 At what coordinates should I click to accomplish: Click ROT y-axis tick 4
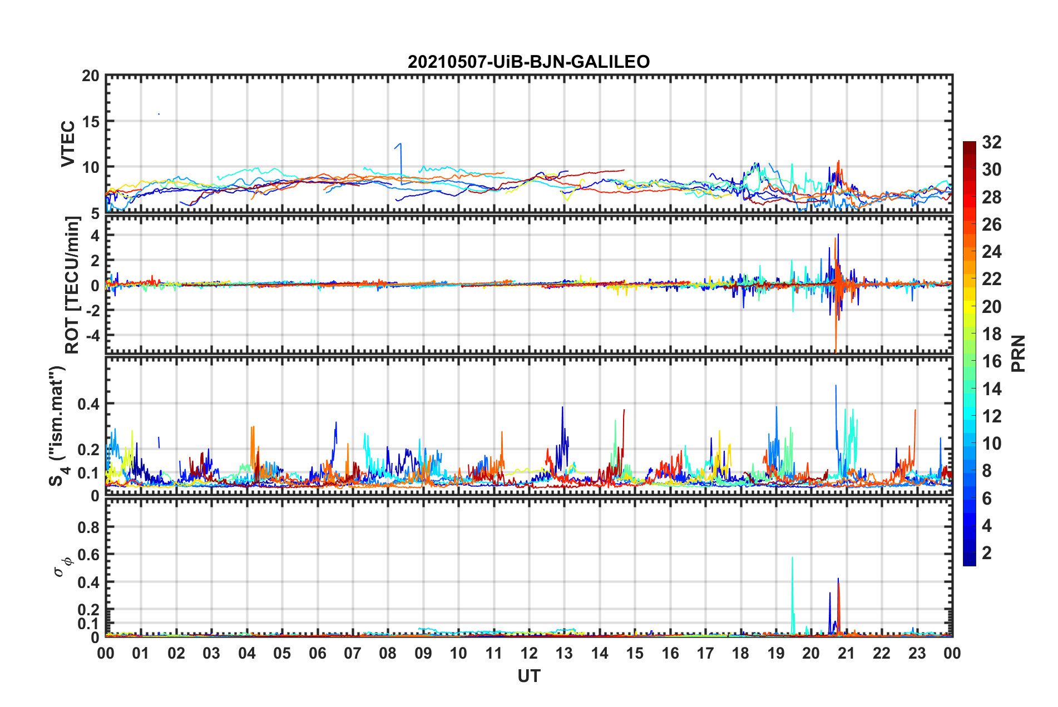(x=95, y=236)
